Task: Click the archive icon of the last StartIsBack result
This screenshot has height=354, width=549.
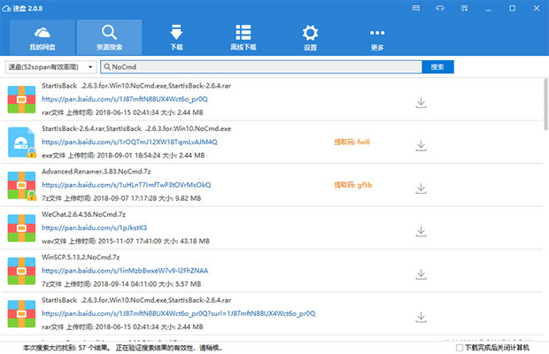Action: [22, 314]
